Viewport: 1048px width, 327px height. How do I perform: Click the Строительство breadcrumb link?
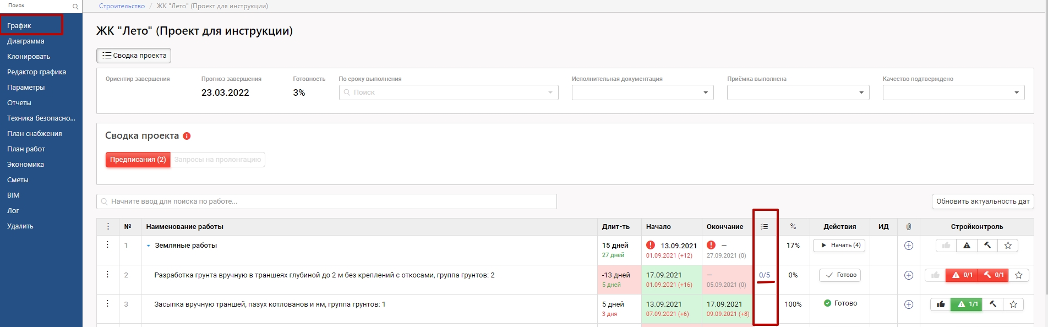tap(122, 6)
